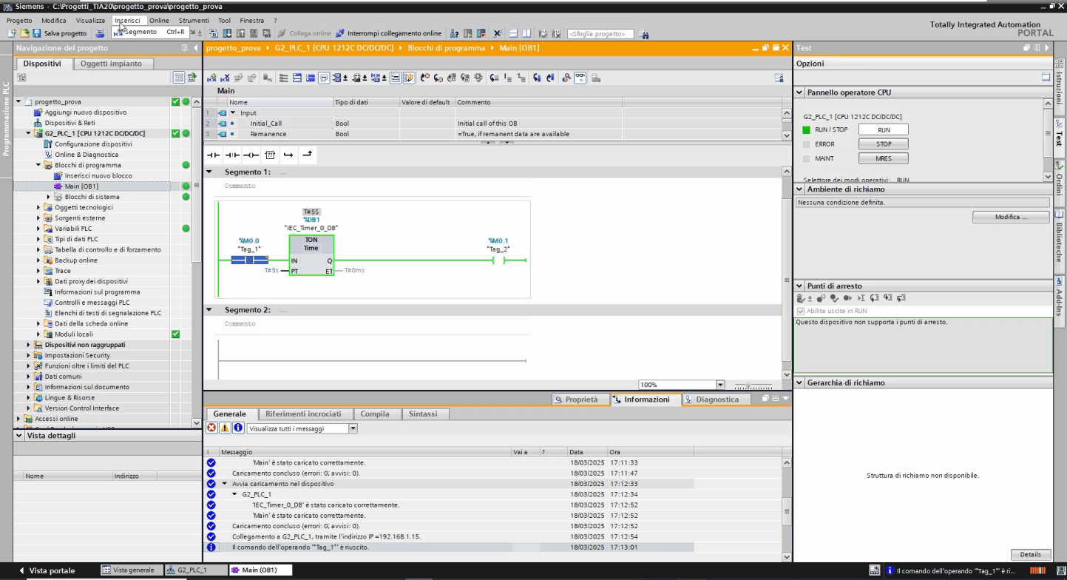Screen dimensions: 1067x580
Task: Click the STOP button in CPU operator panel
Action: (x=884, y=144)
